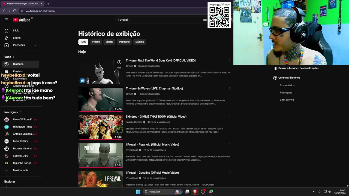Open the new tab plus button
Viewport: 349px width, 196px height.
[x=48, y=4]
